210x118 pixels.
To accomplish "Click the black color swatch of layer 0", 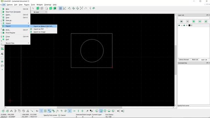I will pyautogui.click(x=189, y=26).
